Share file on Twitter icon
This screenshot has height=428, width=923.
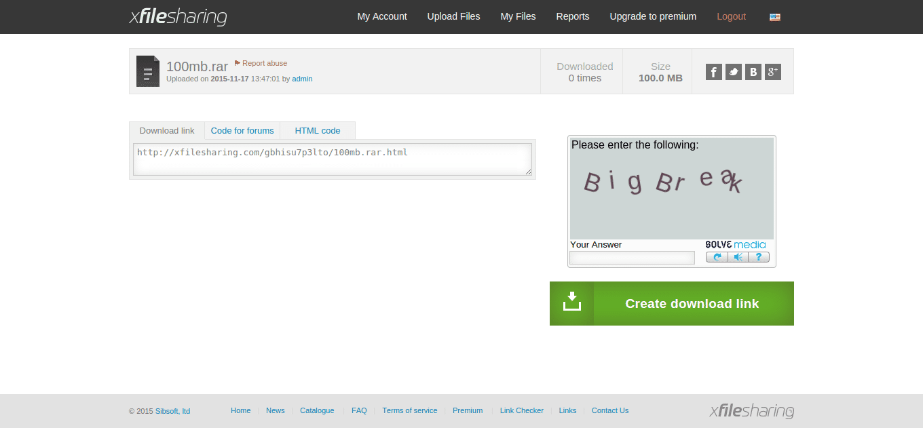coord(734,72)
